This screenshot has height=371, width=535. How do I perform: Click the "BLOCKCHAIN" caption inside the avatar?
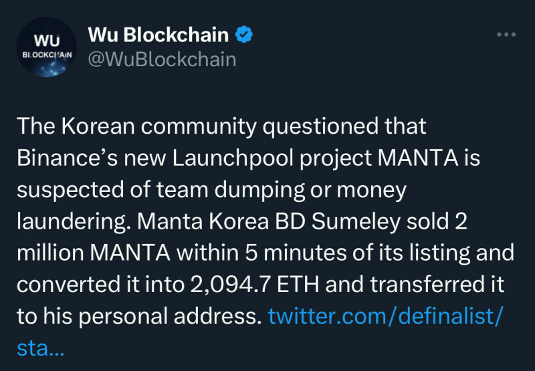(x=45, y=52)
